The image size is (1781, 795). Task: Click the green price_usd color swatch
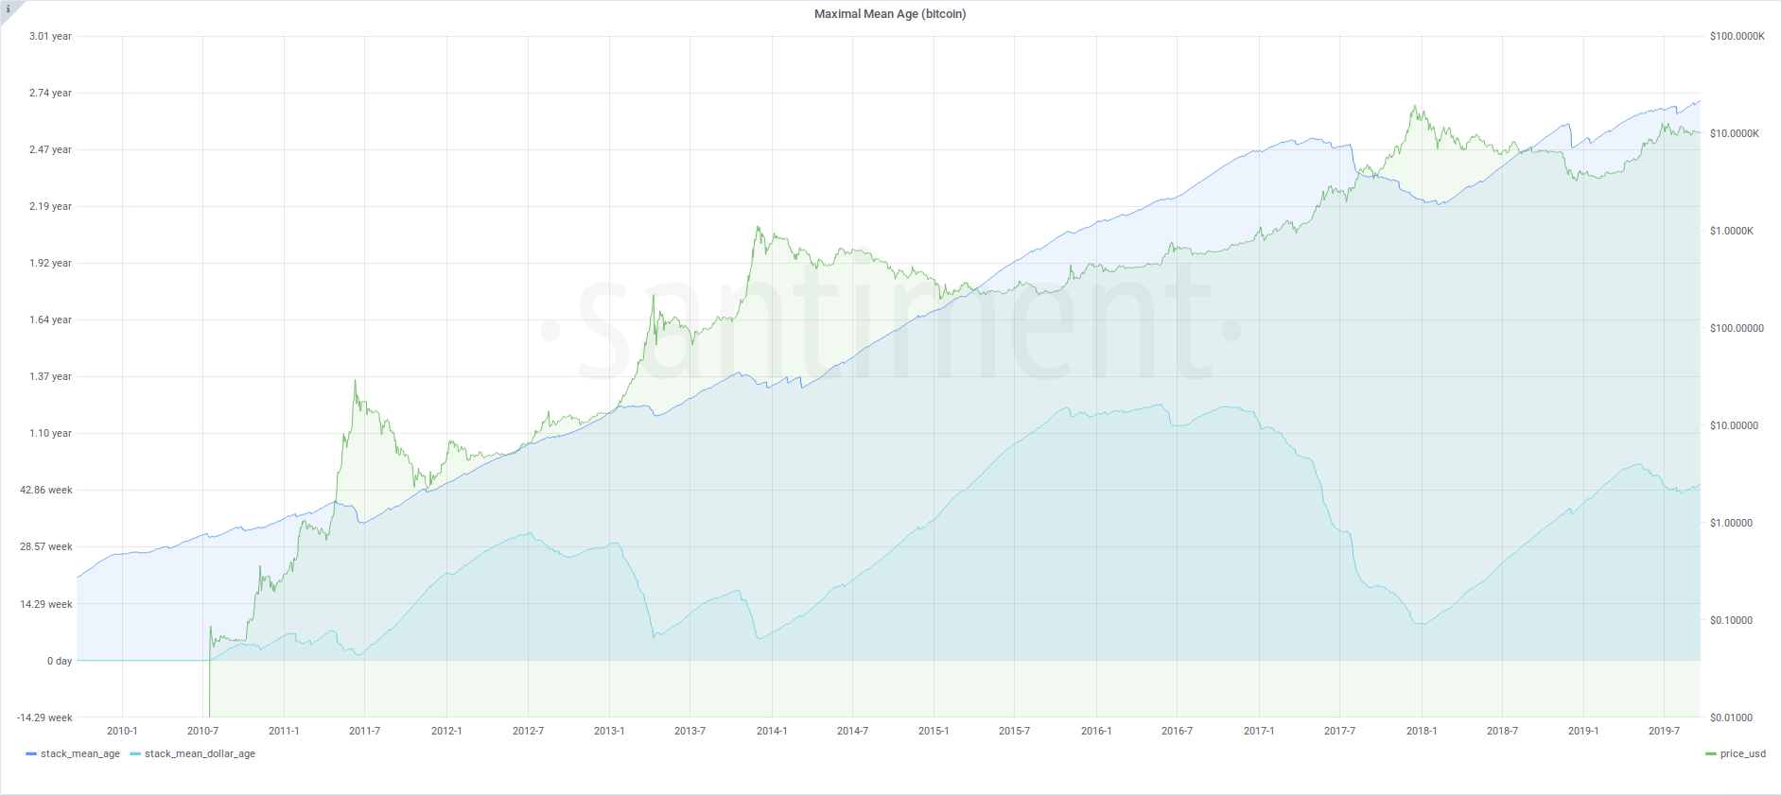pyautogui.click(x=1710, y=754)
